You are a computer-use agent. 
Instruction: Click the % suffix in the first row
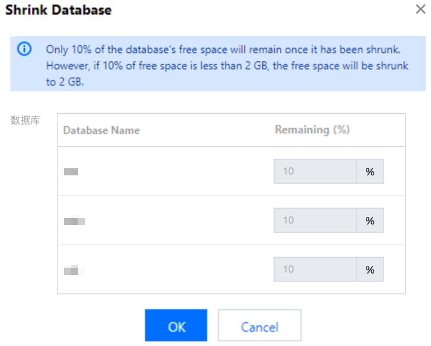[x=370, y=171]
